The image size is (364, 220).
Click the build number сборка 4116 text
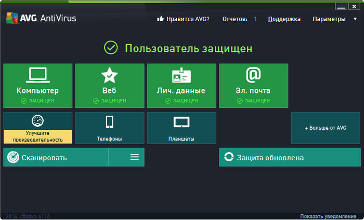(35, 216)
